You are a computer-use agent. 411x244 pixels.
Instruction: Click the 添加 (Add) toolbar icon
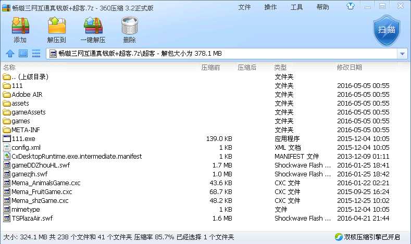tap(20, 25)
